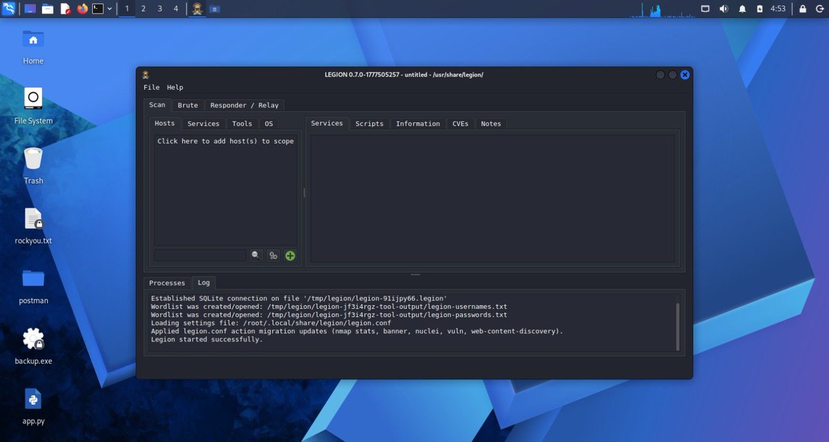Click log line 'Loading settings file'
Image resolution: width=829 pixels, height=442 pixels.
tap(271, 323)
